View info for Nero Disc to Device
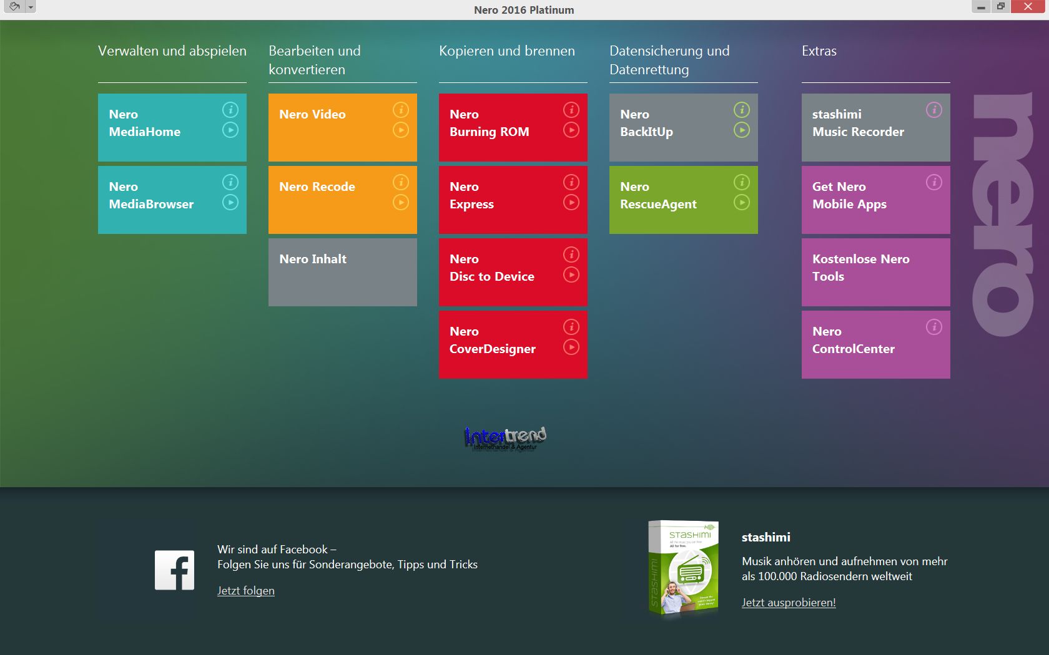This screenshot has height=655, width=1049. click(x=571, y=255)
